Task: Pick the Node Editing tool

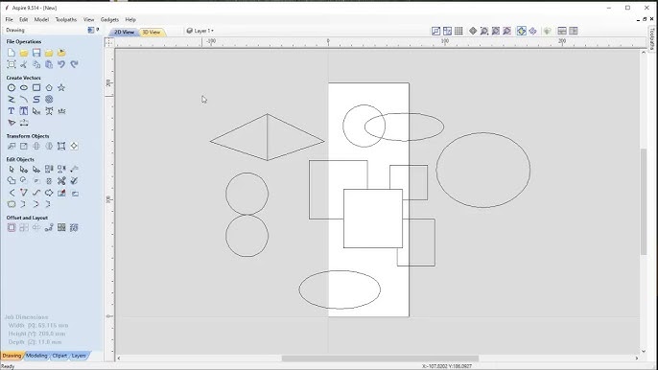Action: (x=24, y=170)
